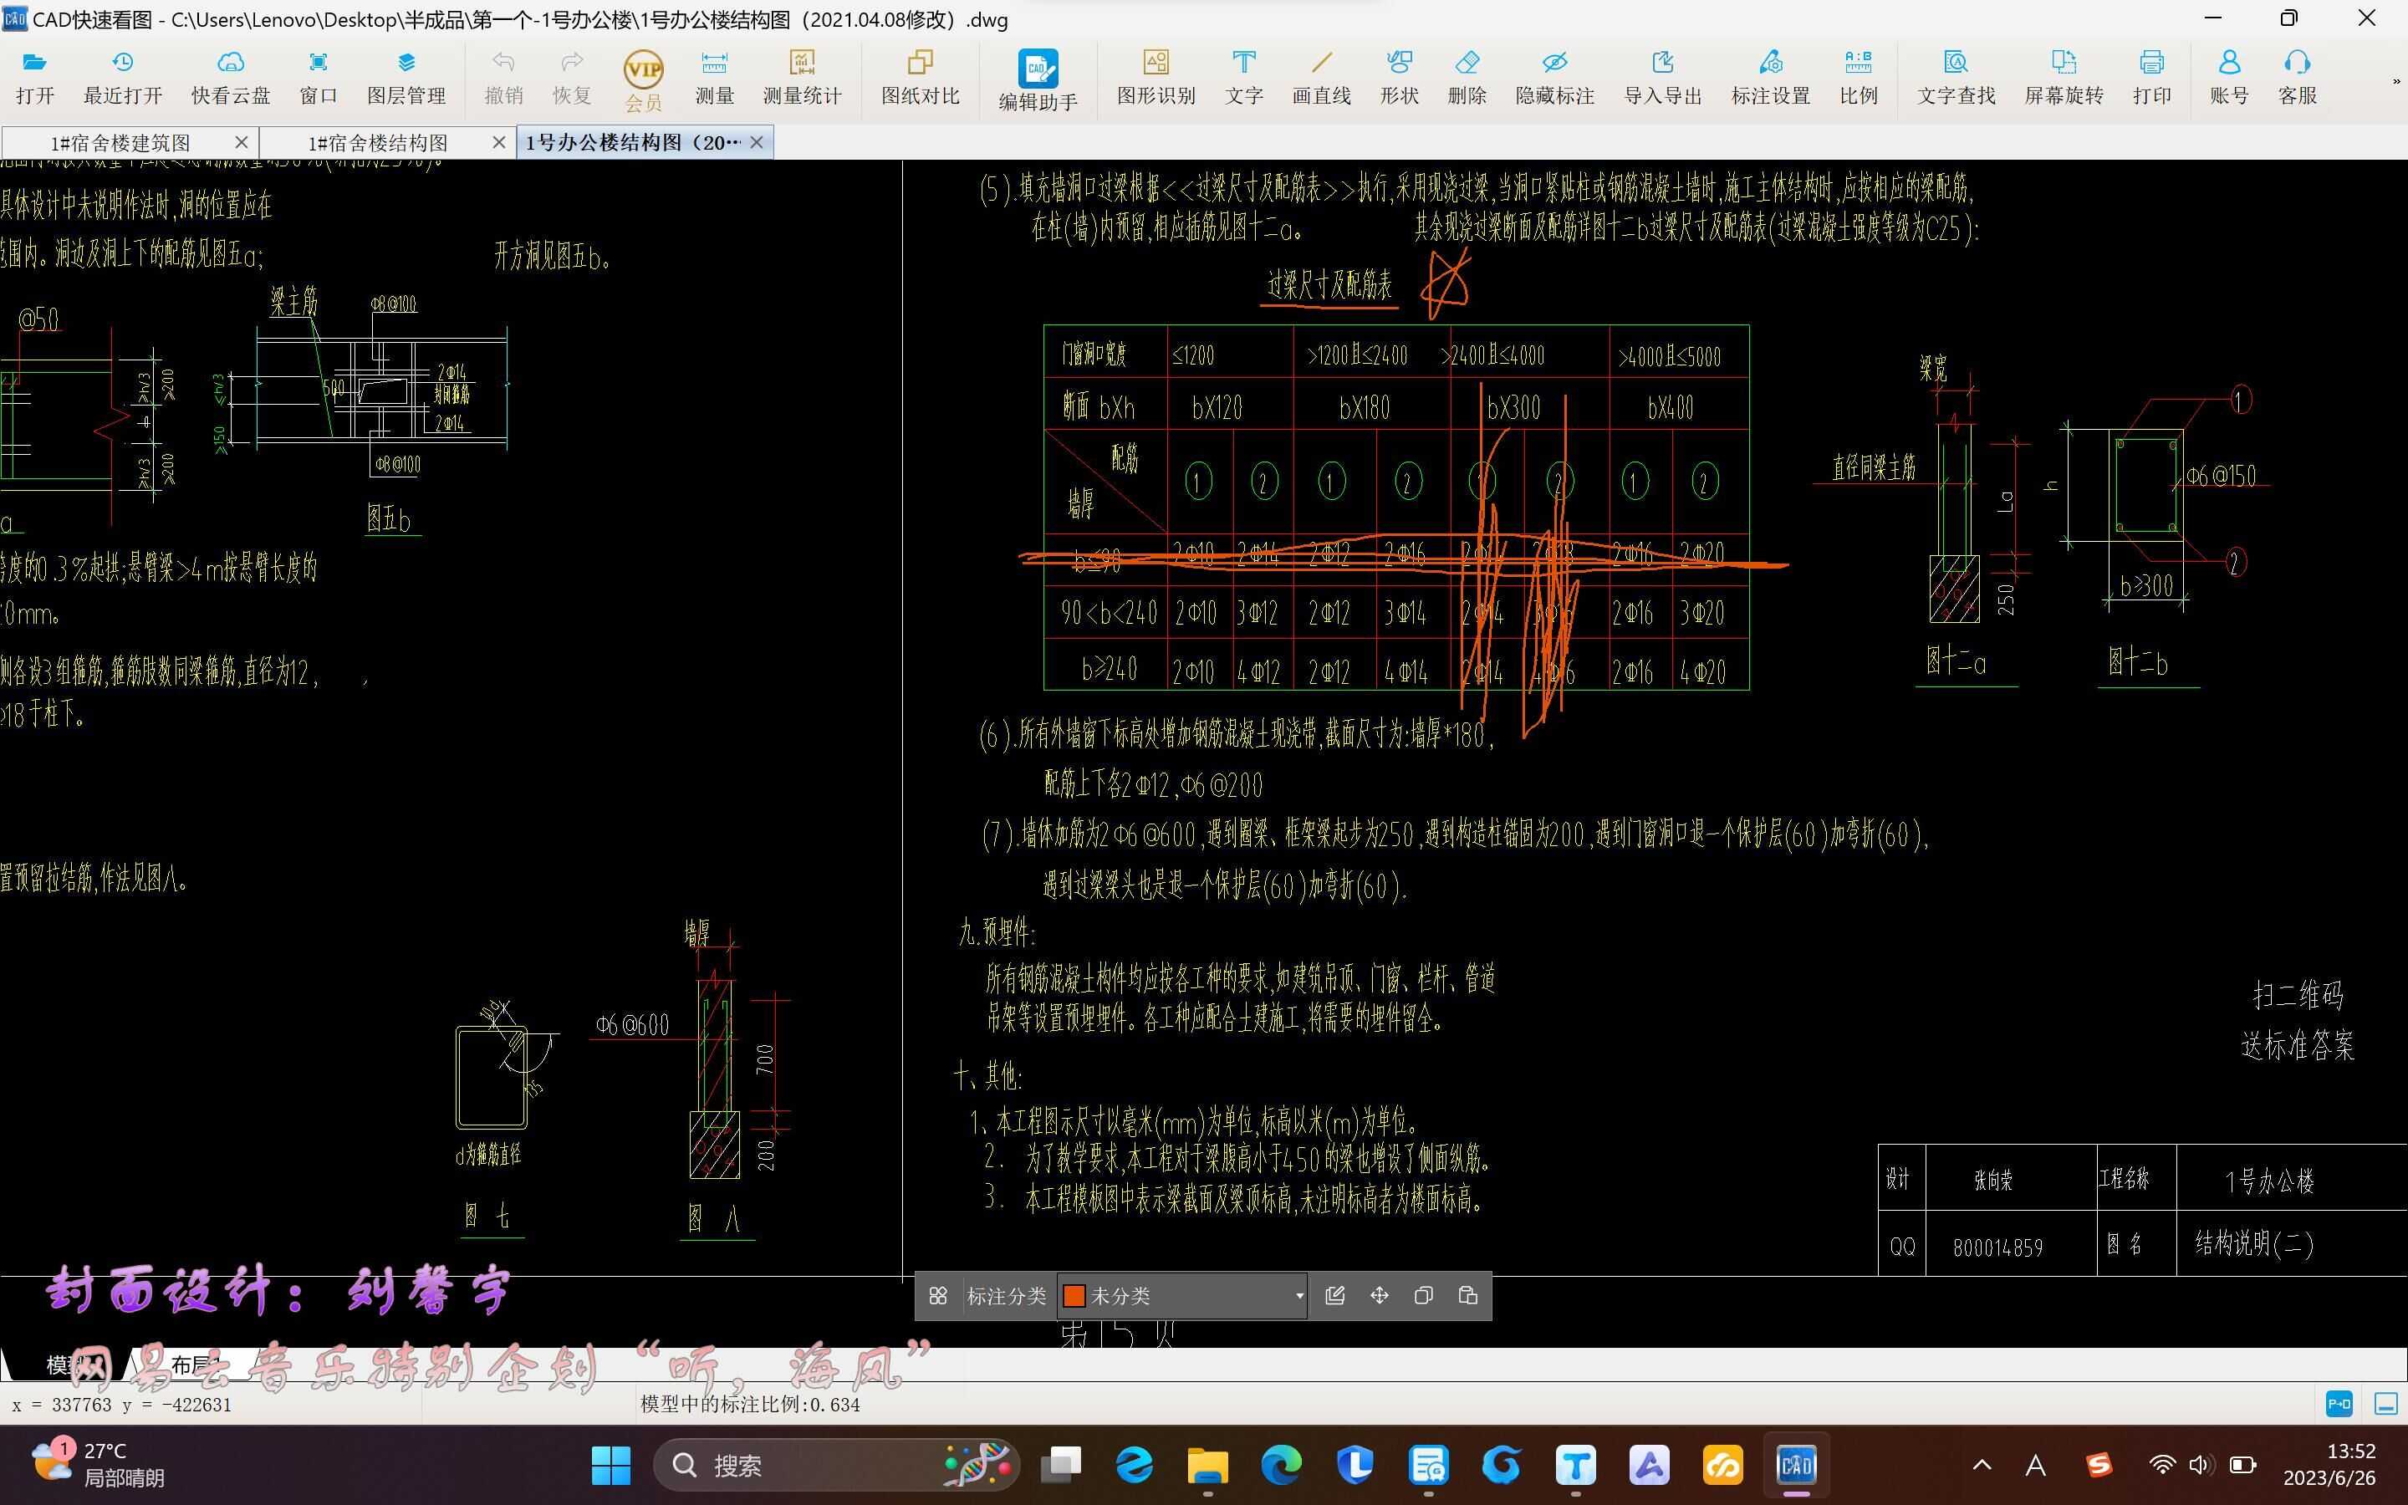
Task: Open the 编辑助手 editing assistant
Action: pyautogui.click(x=1038, y=79)
